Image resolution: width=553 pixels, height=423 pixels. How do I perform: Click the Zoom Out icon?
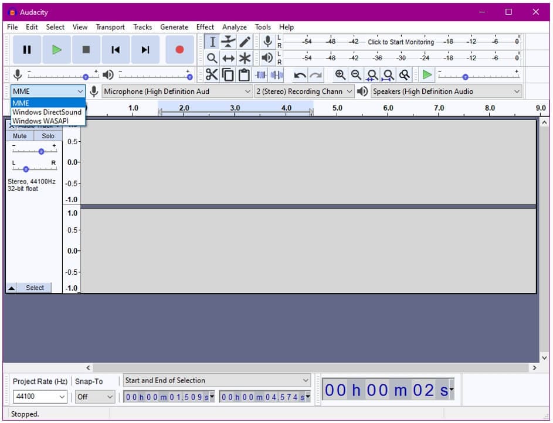click(x=356, y=74)
